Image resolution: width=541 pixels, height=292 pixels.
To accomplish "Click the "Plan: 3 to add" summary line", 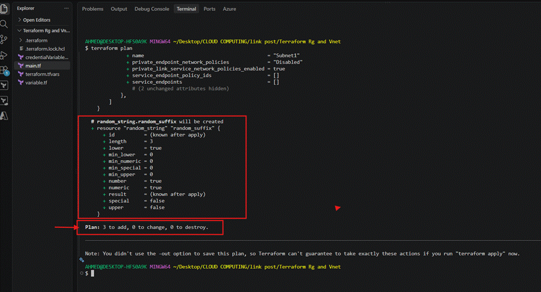I will [x=146, y=227].
